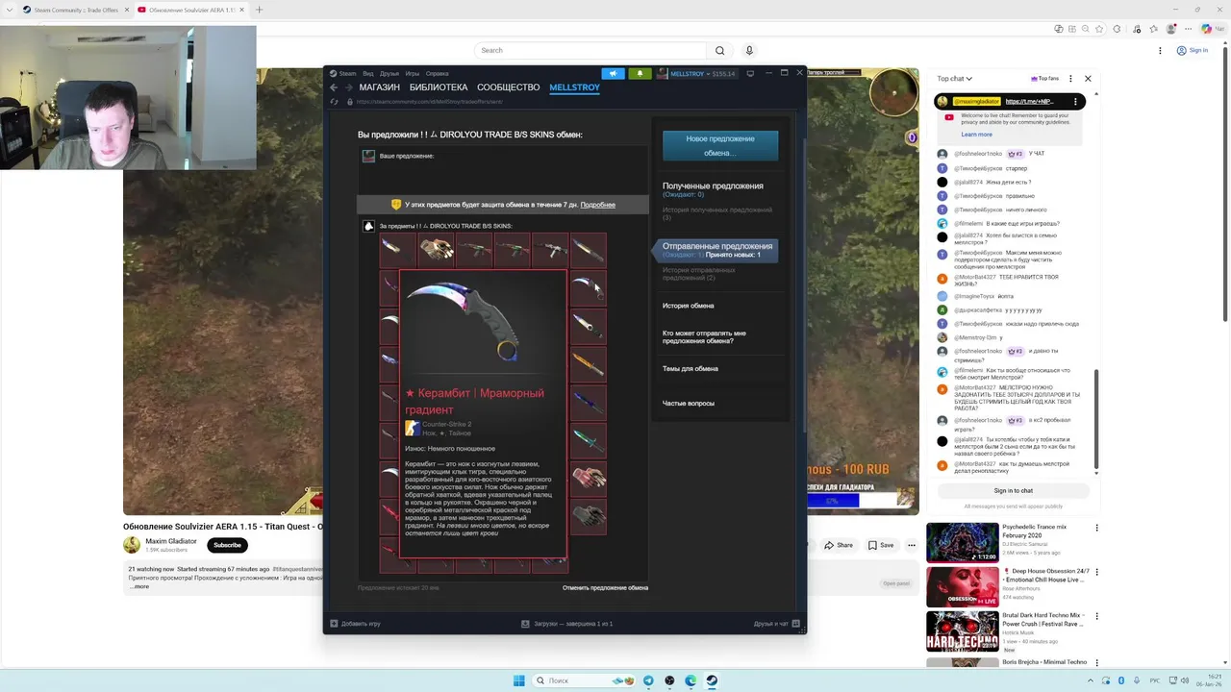The image size is (1231, 692).
Task: Click Отменить предложение обмена
Action: [x=605, y=587]
